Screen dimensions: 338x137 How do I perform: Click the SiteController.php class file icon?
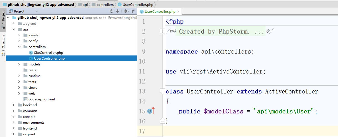pos(31,53)
